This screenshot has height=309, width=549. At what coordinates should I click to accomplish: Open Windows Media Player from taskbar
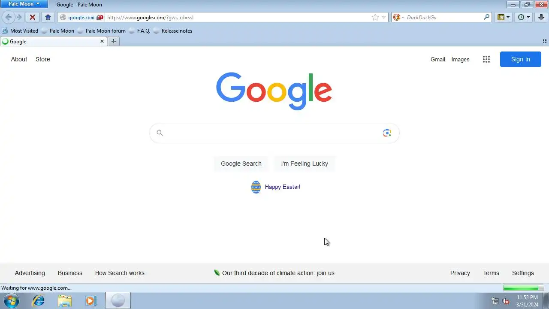(x=90, y=300)
